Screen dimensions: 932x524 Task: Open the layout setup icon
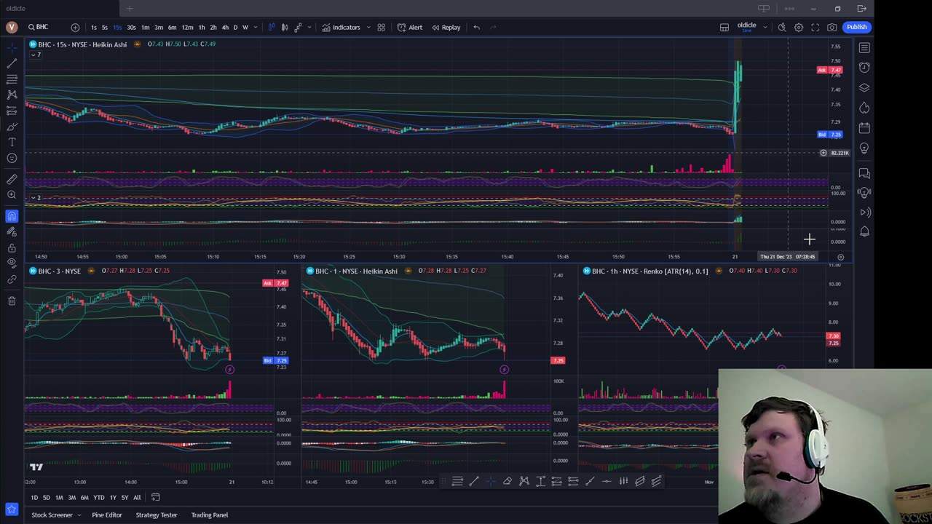[724, 27]
